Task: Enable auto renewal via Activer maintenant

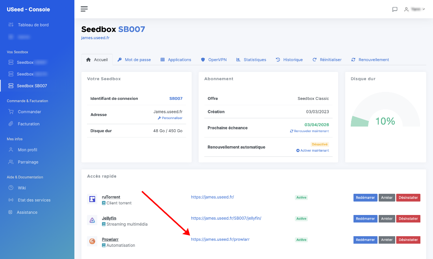Action: click(314, 151)
